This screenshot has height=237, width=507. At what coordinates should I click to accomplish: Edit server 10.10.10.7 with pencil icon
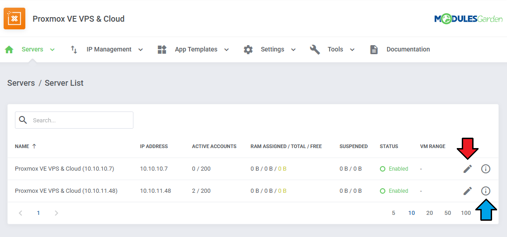coord(468,168)
